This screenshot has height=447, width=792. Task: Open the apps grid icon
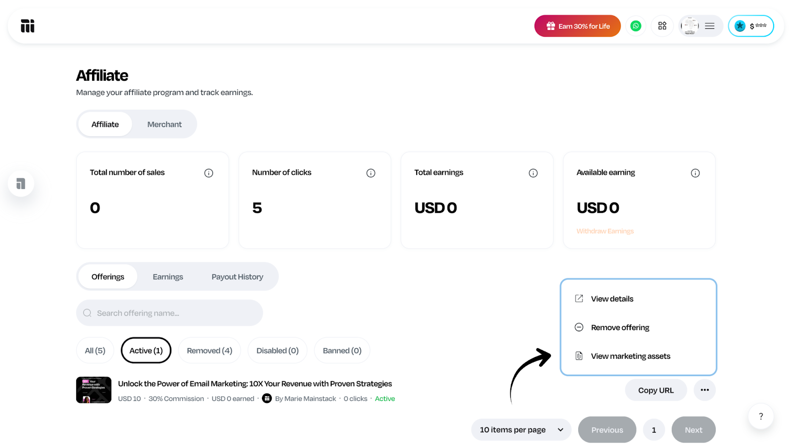(662, 26)
